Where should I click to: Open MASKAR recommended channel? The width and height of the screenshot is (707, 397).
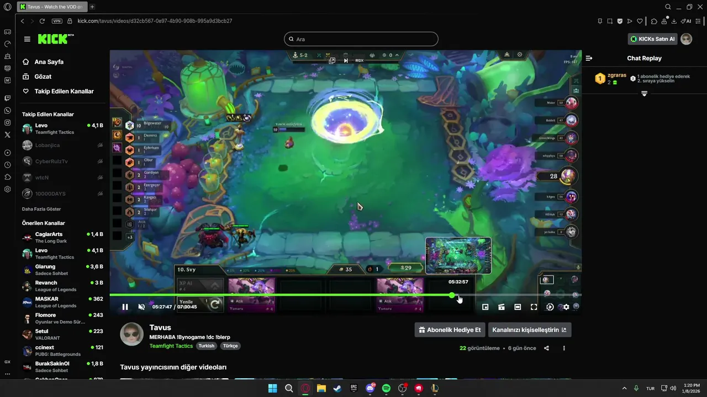point(62,302)
